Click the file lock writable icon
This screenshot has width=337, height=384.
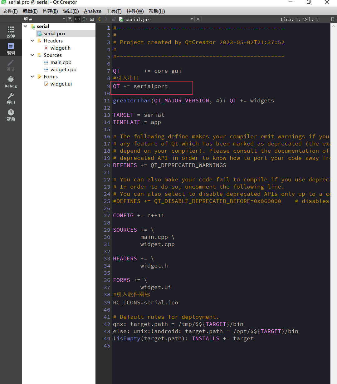click(114, 19)
